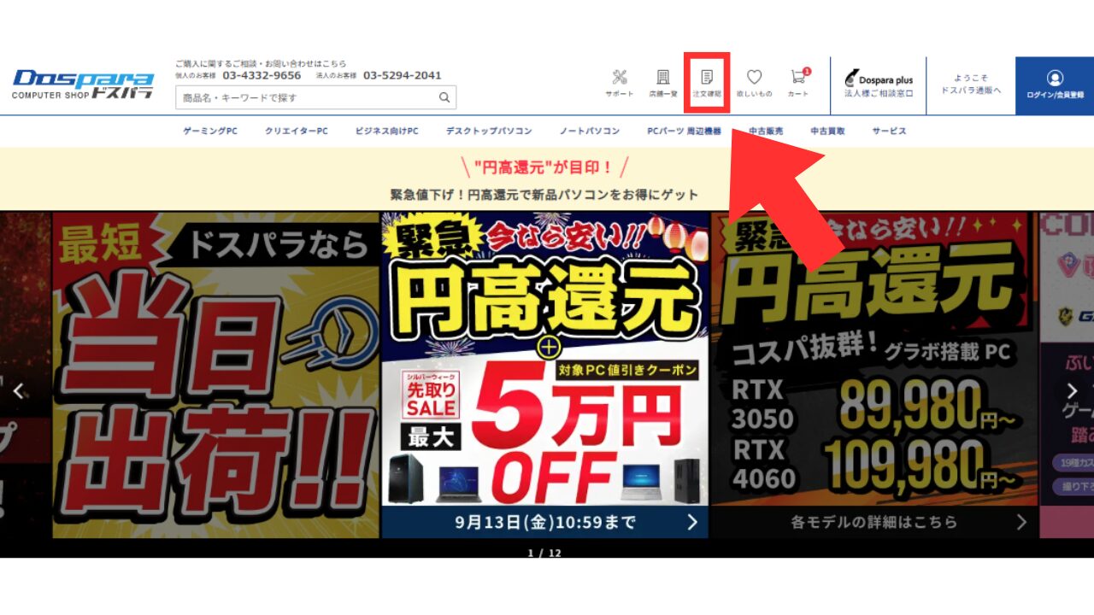Click the Dospara logo
Screen dimensions: 1094x615
(83, 85)
